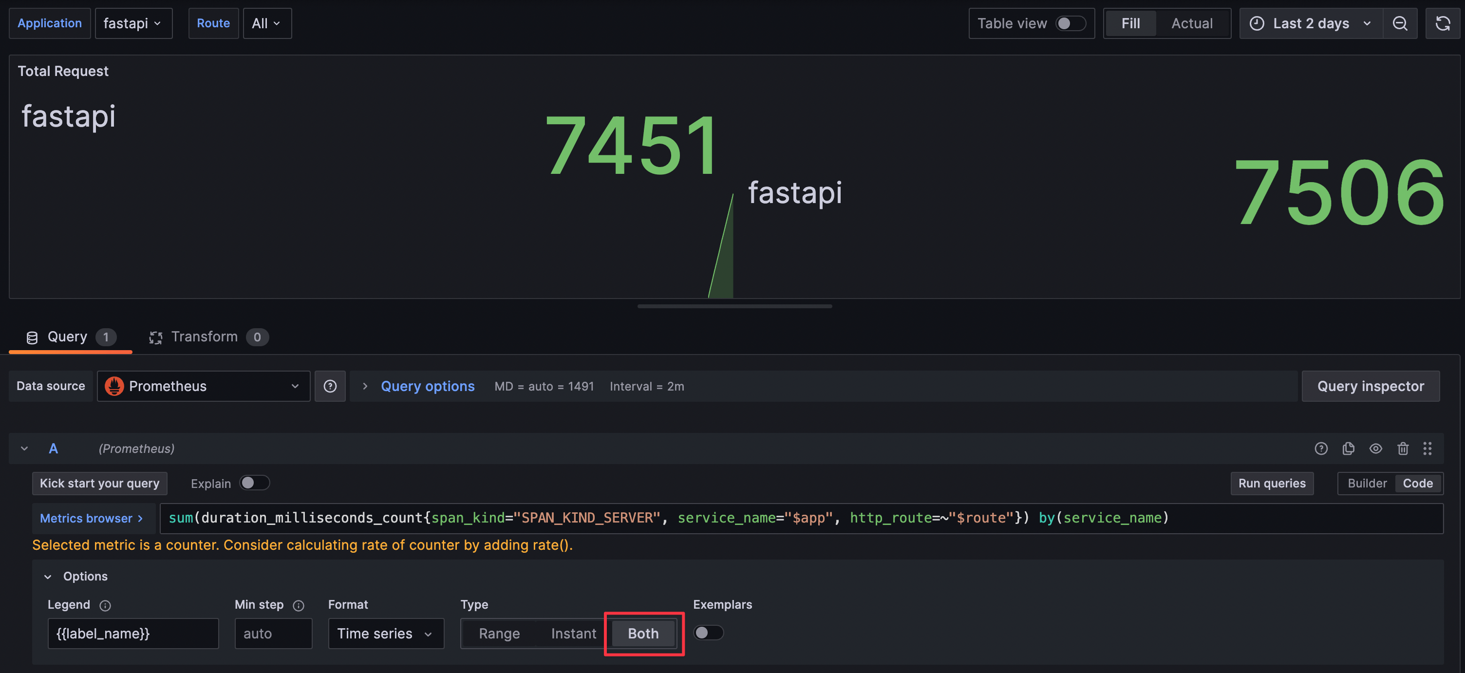Open the Route All dropdown
This screenshot has width=1465, height=673.
click(267, 23)
